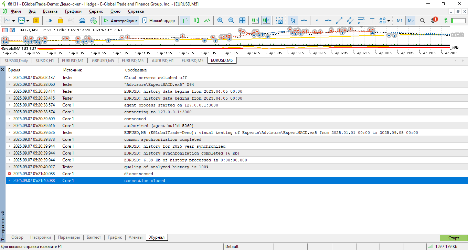
Task: Switch to the Бэктест tab
Action: [x=94, y=237]
